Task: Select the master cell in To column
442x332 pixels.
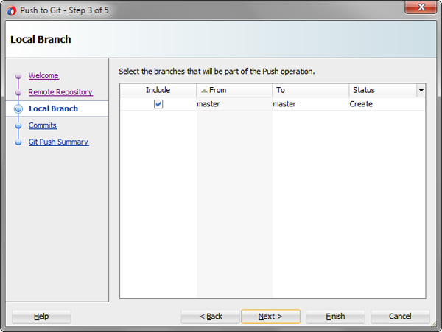Action: (284, 104)
